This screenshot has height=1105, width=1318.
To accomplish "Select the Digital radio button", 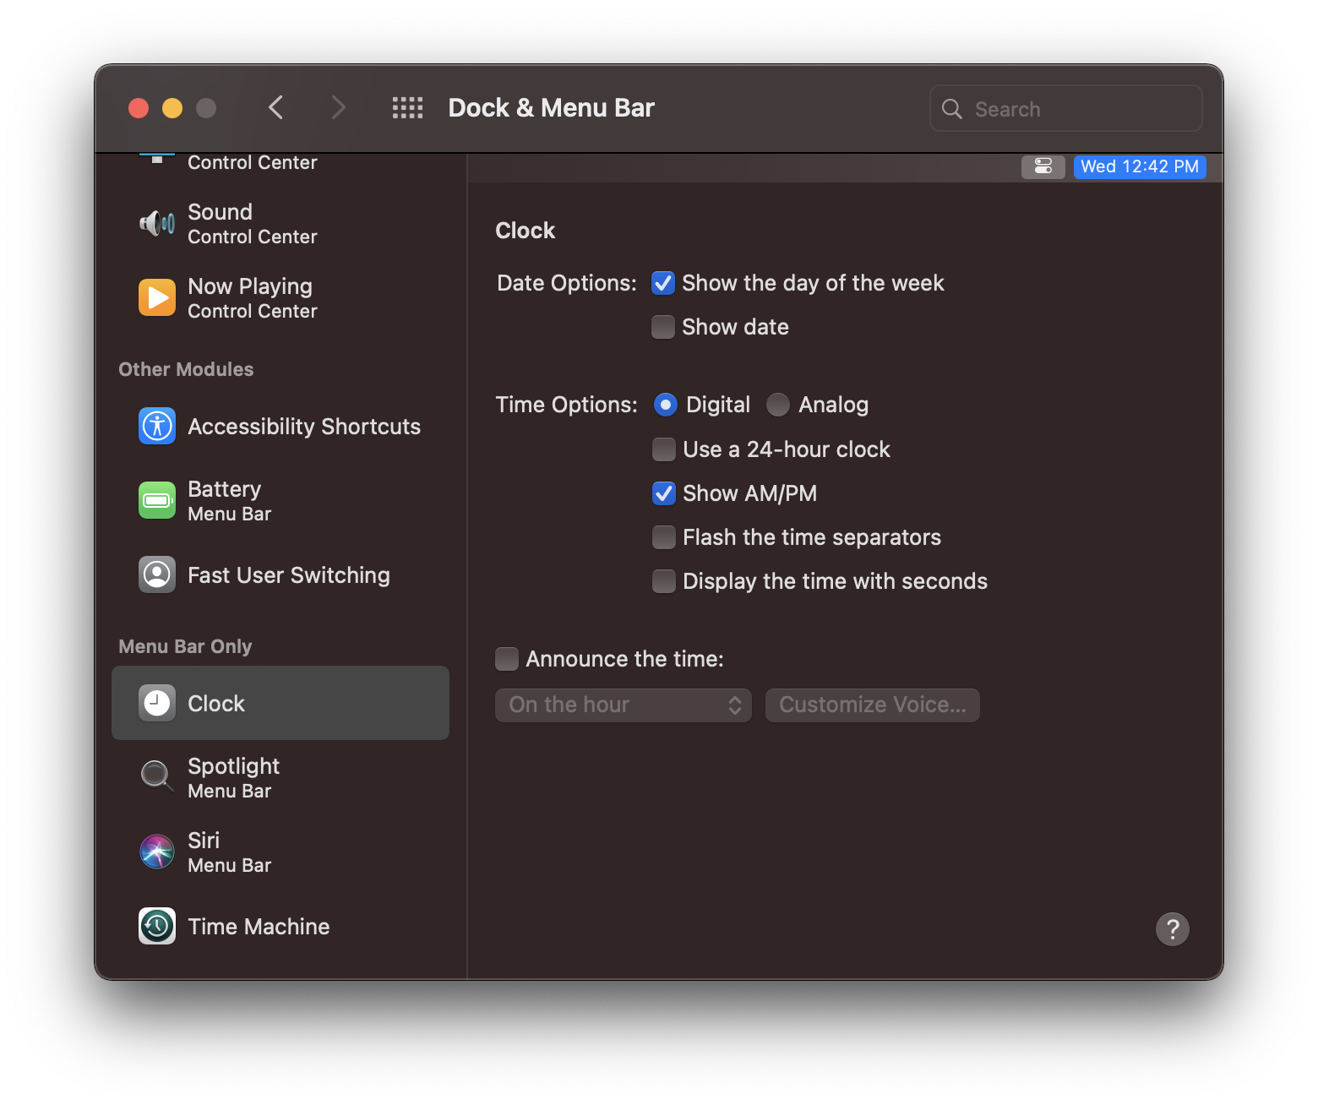I will tap(666, 406).
